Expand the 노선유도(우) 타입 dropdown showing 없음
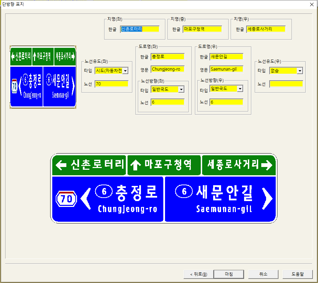The height and width of the screenshot is (283, 318). pyautogui.click(x=300, y=71)
